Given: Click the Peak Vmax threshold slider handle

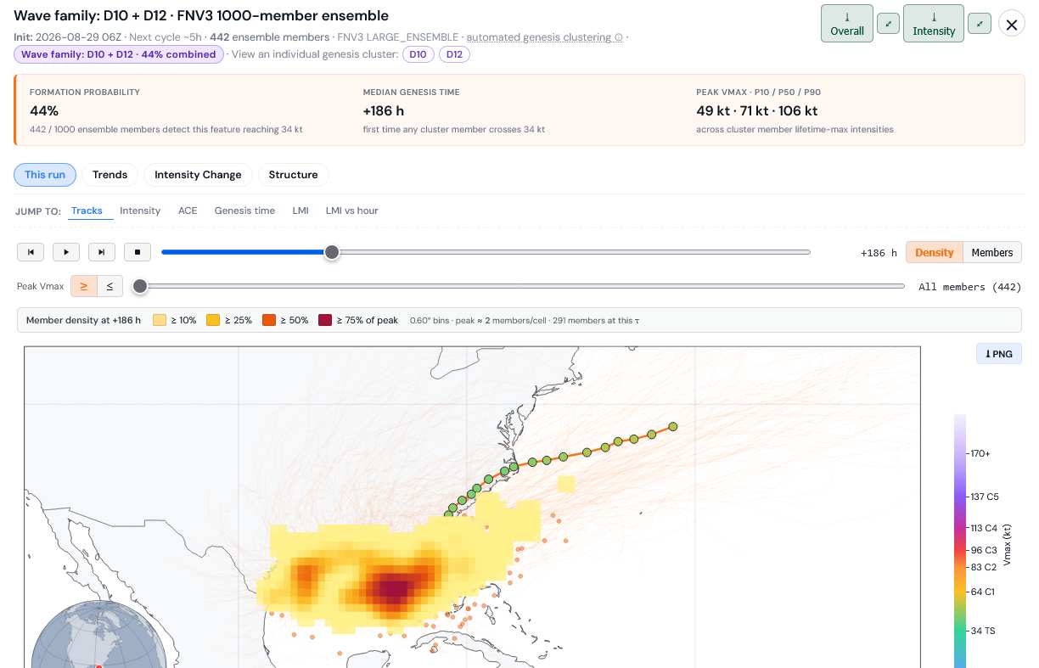Looking at the screenshot, I should [140, 286].
